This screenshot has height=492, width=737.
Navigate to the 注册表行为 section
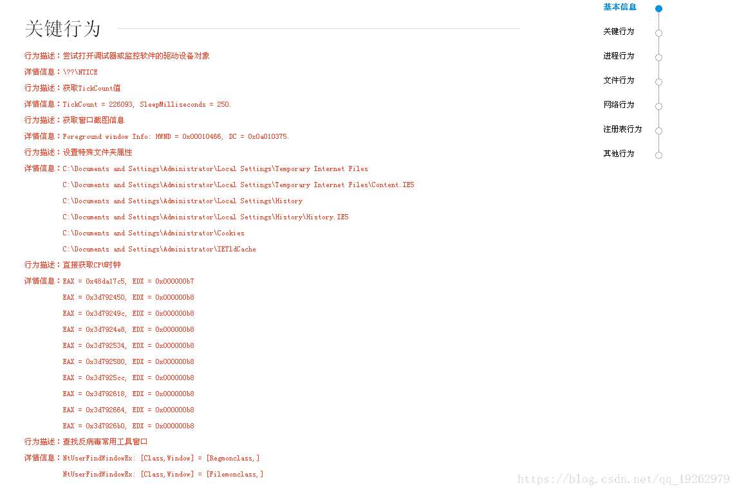(x=622, y=129)
